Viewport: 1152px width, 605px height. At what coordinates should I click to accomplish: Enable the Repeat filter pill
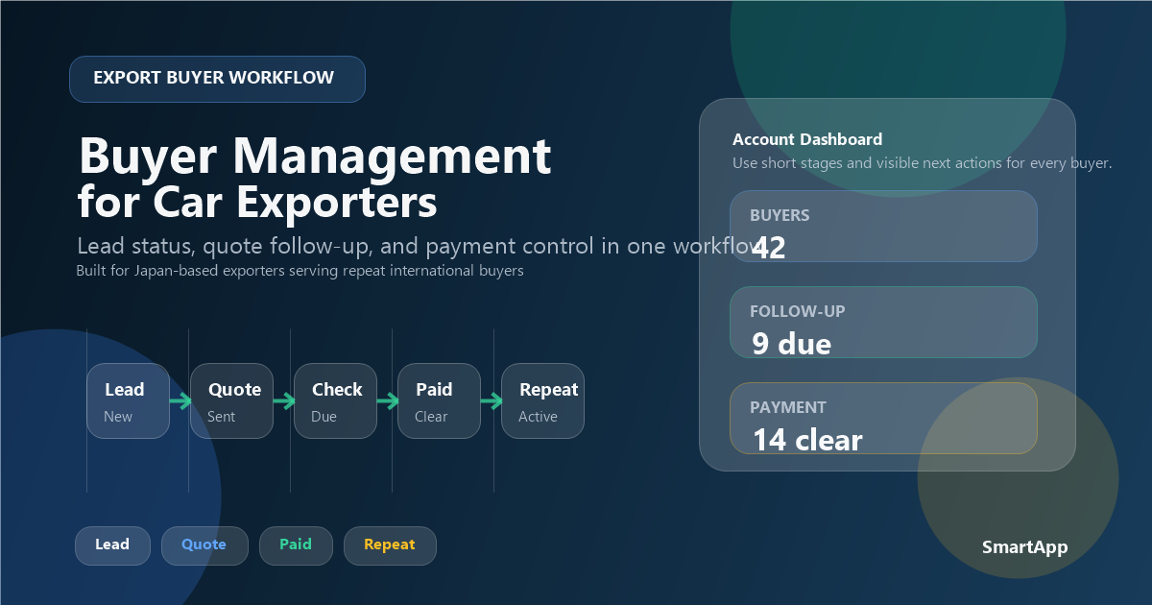[x=390, y=545]
